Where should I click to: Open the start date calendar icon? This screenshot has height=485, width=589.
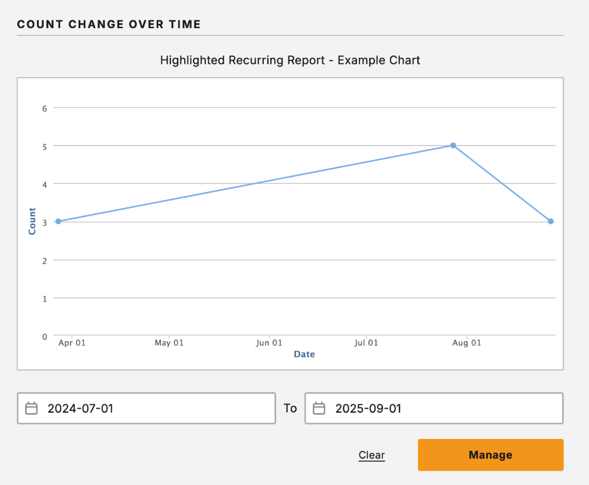31,408
